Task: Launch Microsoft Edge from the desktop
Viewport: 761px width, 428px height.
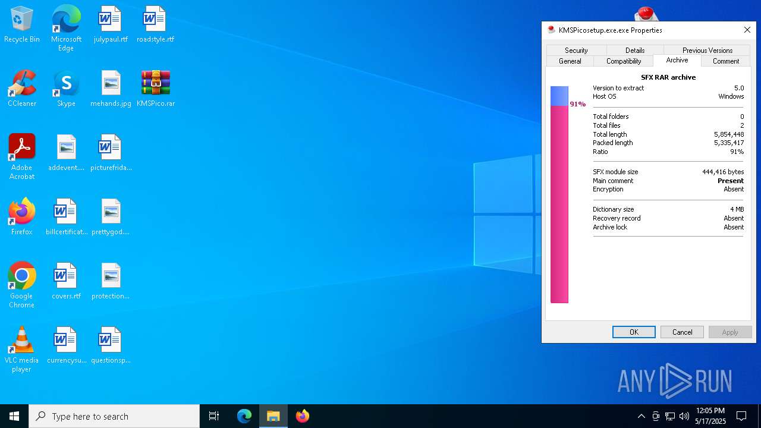Action: tap(66, 28)
